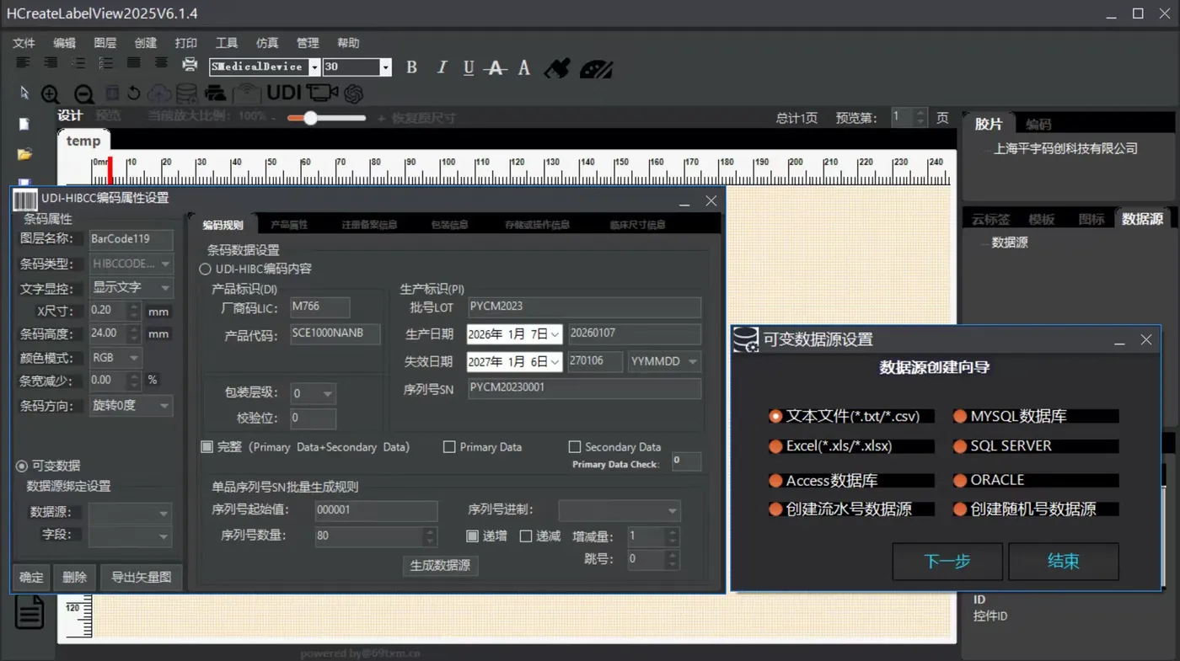
Task: Click the database icon in the toolbar
Action: coord(186,93)
